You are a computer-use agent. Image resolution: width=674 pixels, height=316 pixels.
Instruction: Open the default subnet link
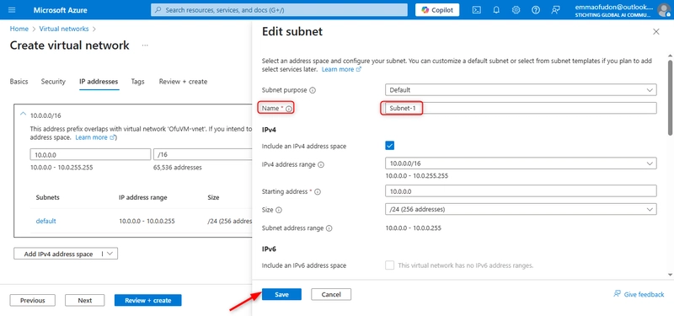pos(46,221)
